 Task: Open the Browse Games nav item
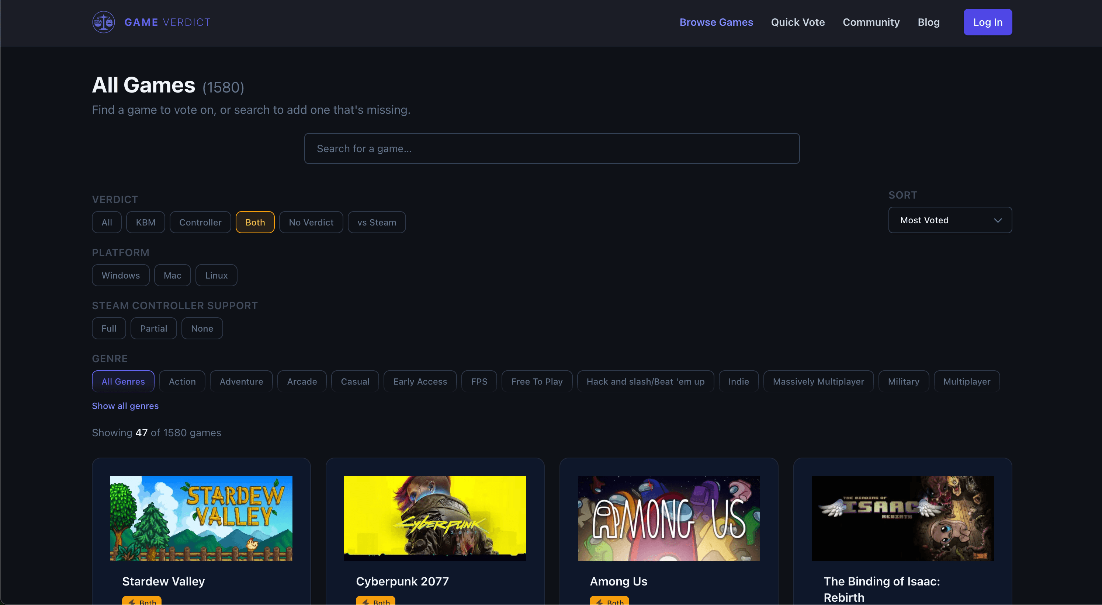coord(716,22)
